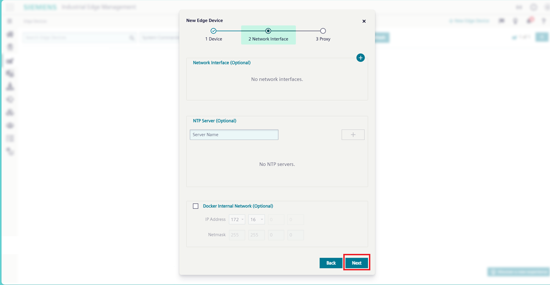Image resolution: width=550 pixels, height=285 pixels.
Task: Click the magnifier icon in the Edge Device search bar
Action: click(x=132, y=37)
